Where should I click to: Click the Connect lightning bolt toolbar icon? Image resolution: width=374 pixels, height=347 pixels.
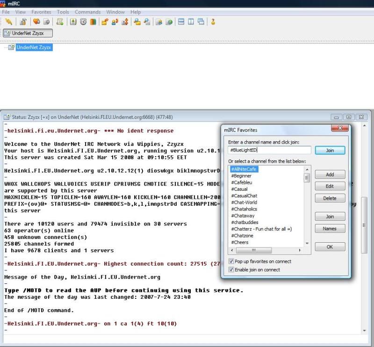[x=8, y=22]
